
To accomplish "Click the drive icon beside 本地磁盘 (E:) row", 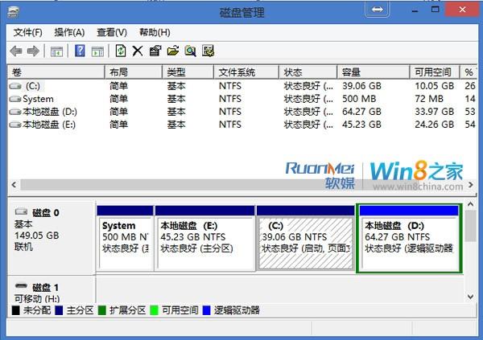I will coord(15,125).
